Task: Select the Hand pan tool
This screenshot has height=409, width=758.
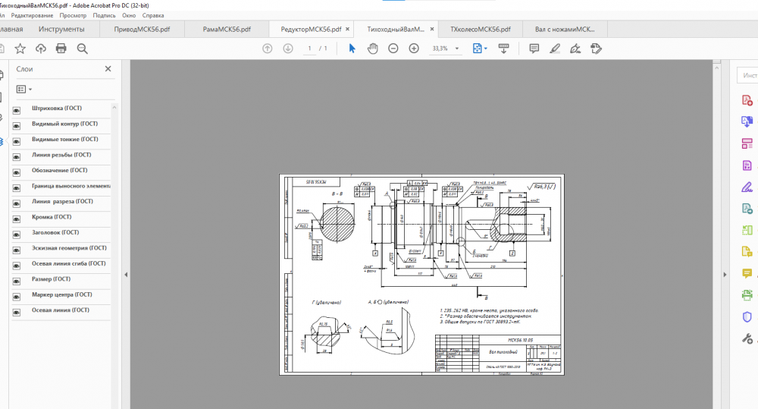Action: pos(373,49)
